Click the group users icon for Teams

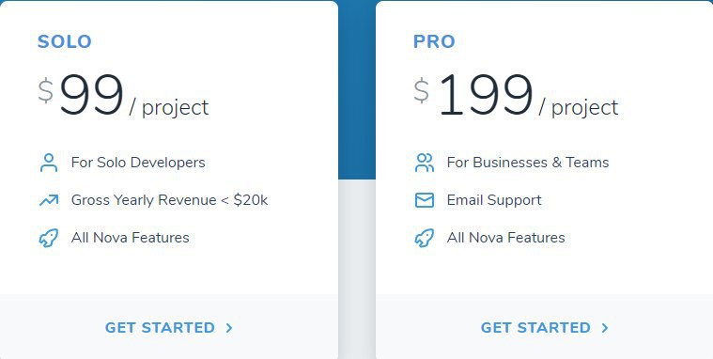pyautogui.click(x=425, y=163)
